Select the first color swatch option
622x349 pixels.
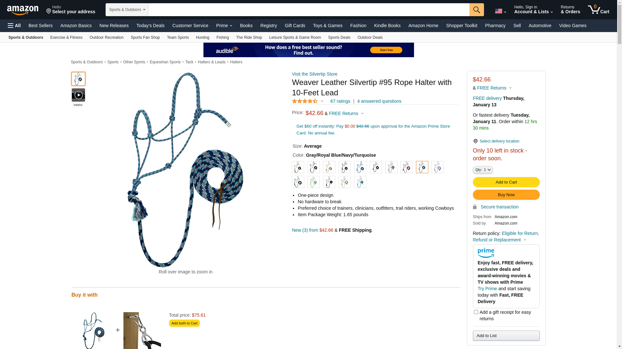click(298, 167)
